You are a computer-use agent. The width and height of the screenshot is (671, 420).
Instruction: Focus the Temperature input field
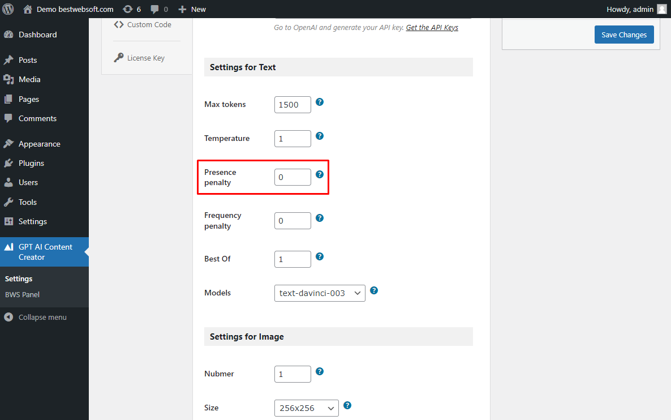pyautogui.click(x=293, y=139)
